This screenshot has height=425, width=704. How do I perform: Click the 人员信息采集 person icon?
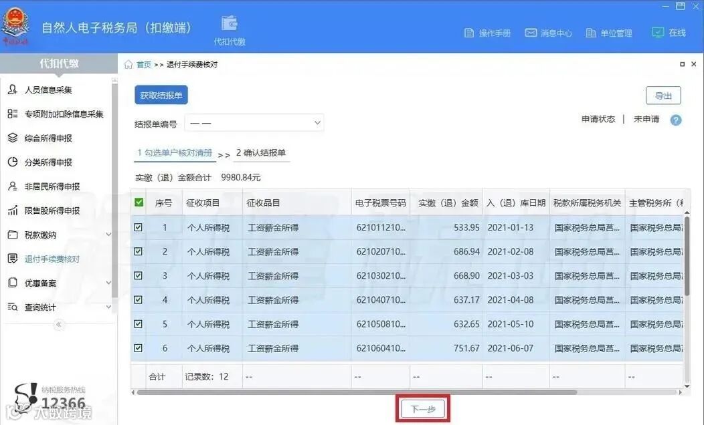13,90
